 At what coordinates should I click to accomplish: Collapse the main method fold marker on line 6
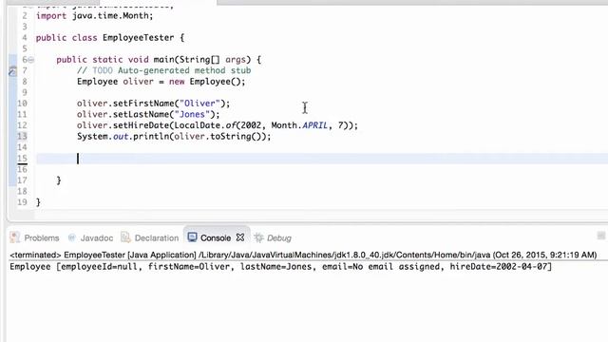[31, 60]
